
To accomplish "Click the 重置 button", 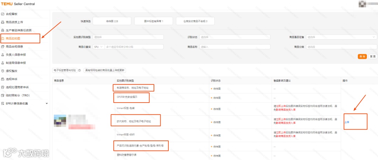I will [373, 56].
